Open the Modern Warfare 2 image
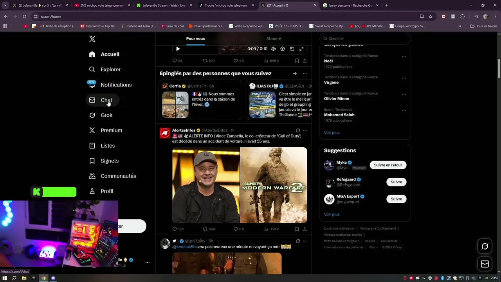 tap(274, 185)
